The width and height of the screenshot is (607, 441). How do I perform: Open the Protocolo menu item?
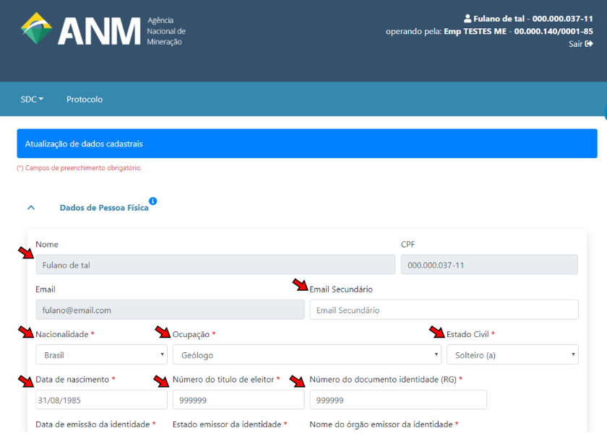(x=85, y=100)
